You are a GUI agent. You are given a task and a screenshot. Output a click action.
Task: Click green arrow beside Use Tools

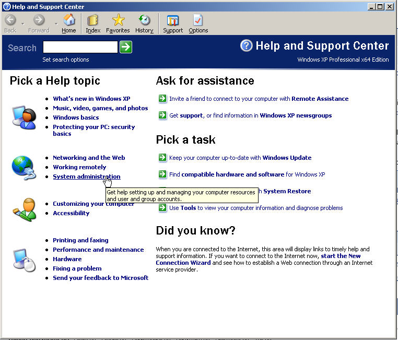coord(162,208)
